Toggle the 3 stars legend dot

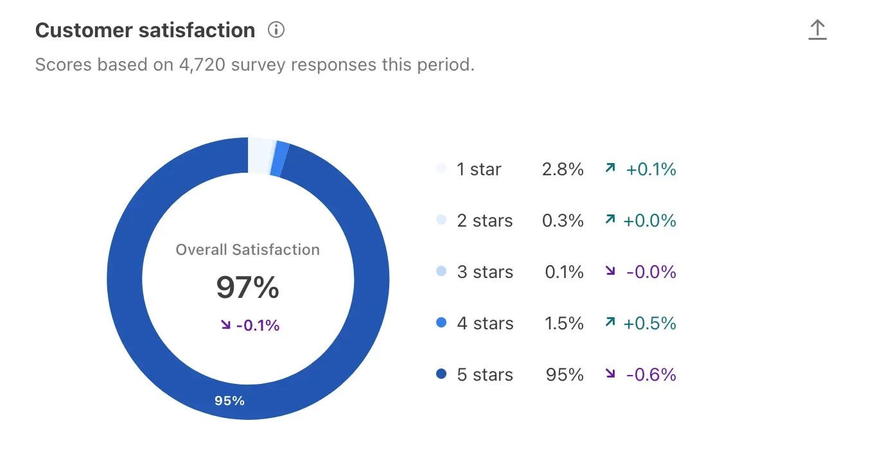(x=441, y=272)
